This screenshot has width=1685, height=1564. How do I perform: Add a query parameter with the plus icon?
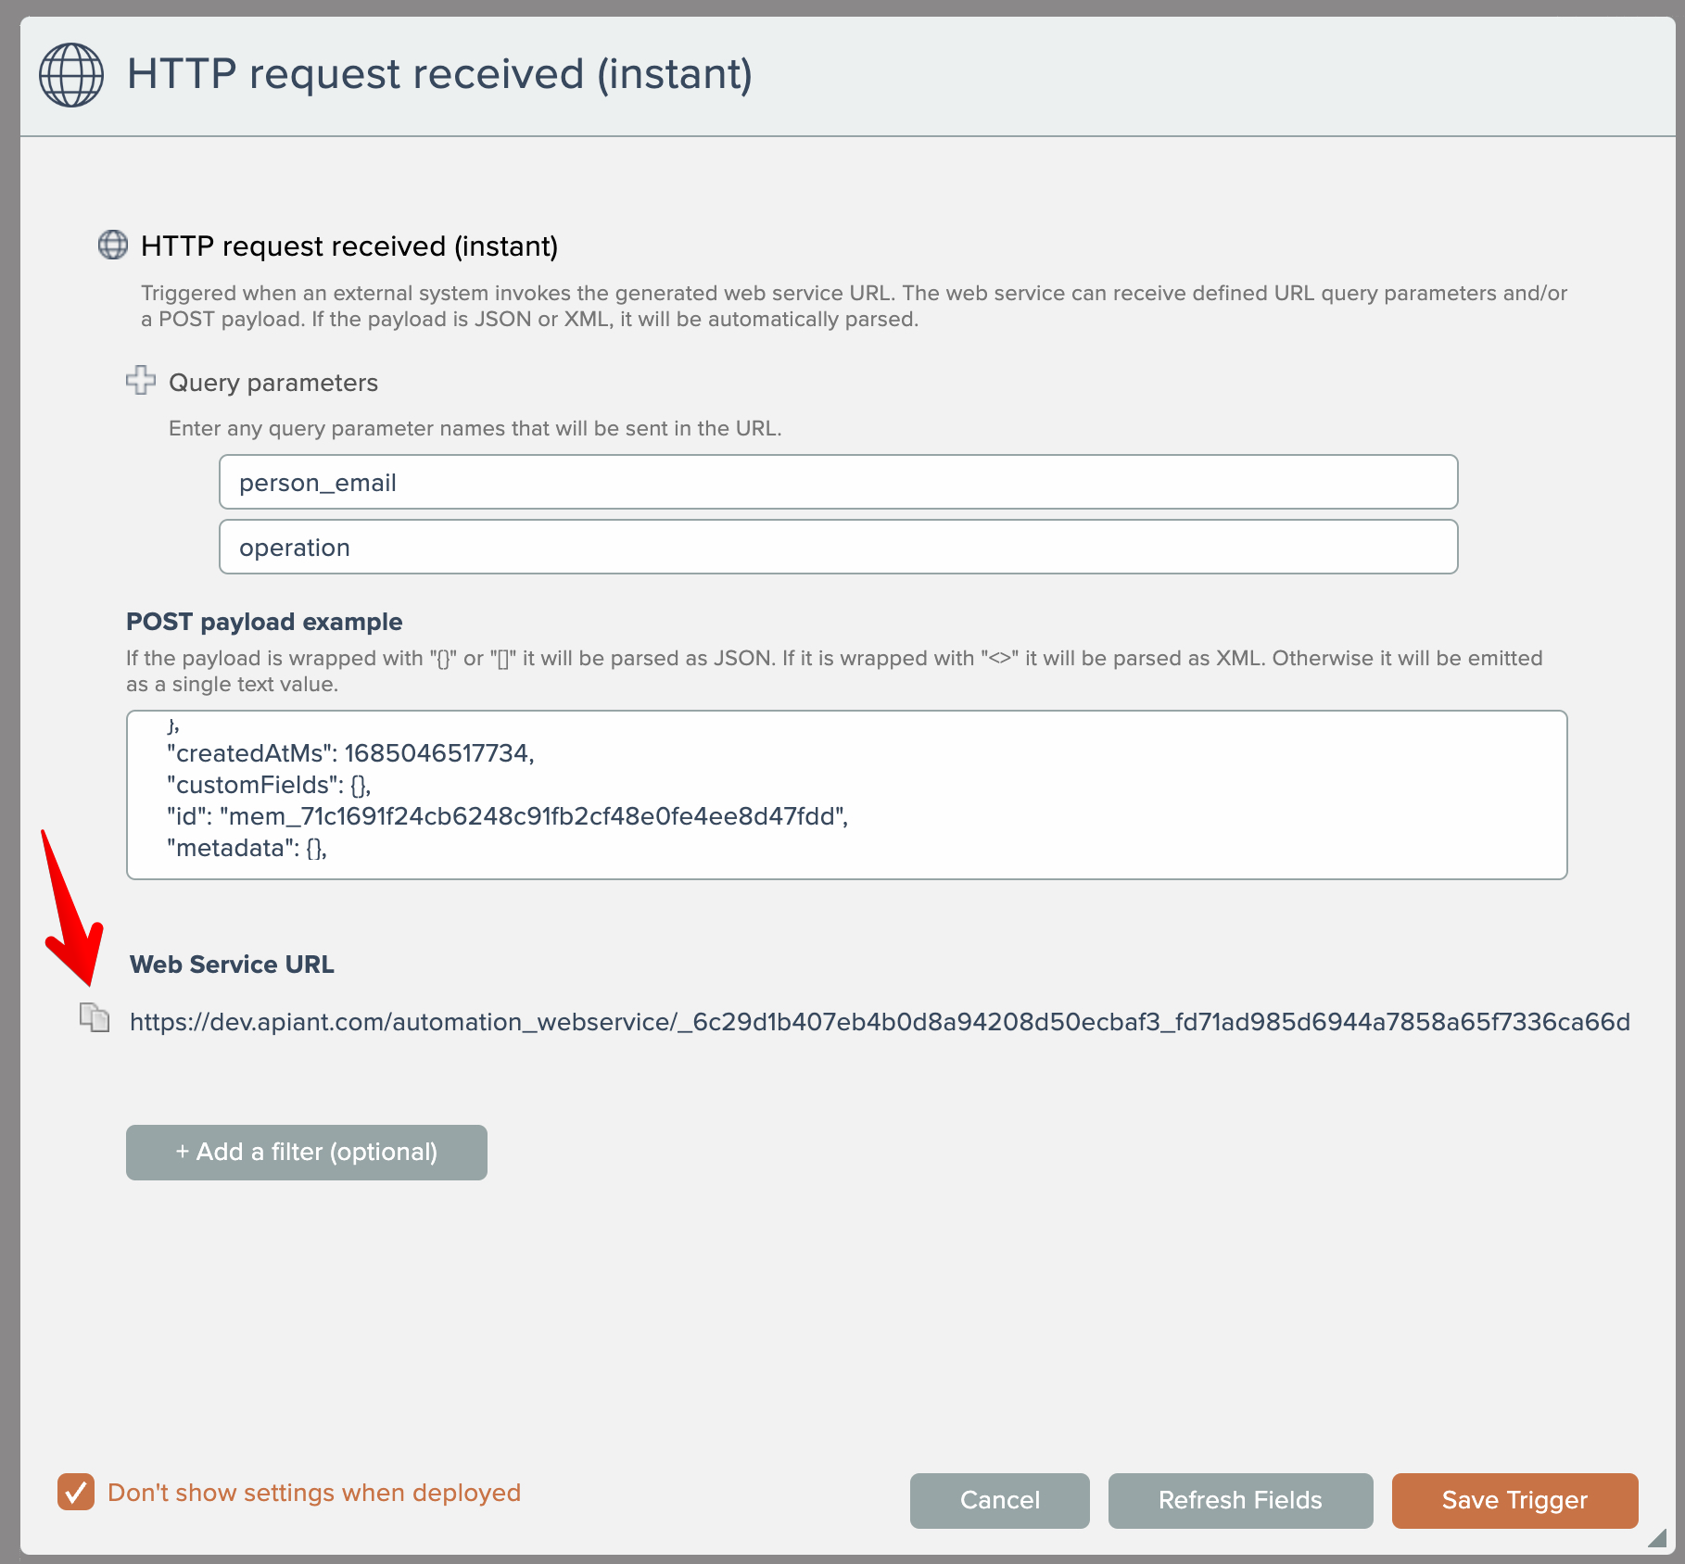141,380
